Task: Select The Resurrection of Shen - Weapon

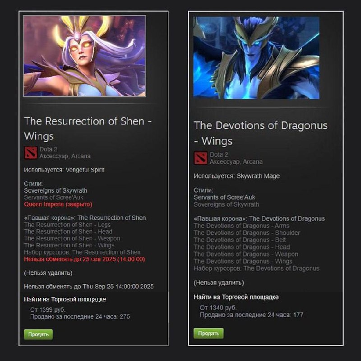Action: [x=72, y=239]
